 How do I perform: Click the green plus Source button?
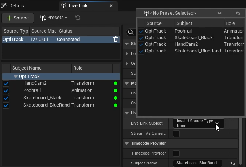click(17, 18)
